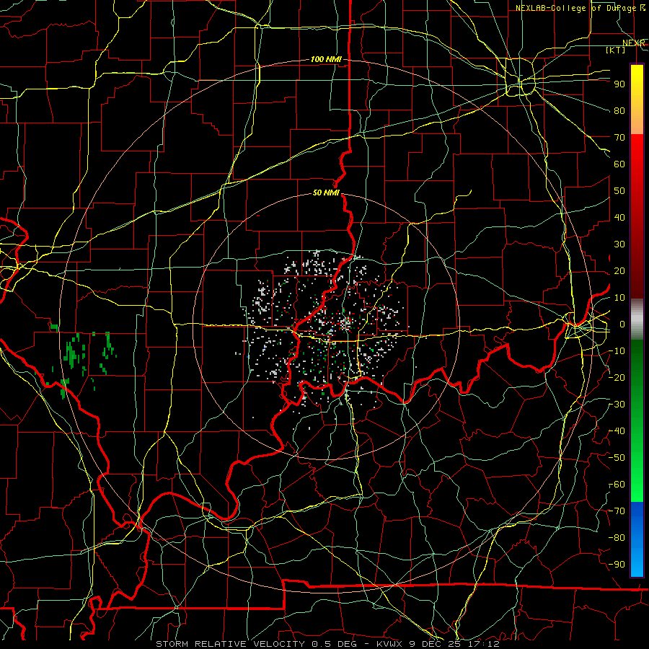This screenshot has height=649, width=649.
Task: Click the -70 value on the velocity scale
Action: click(x=617, y=511)
